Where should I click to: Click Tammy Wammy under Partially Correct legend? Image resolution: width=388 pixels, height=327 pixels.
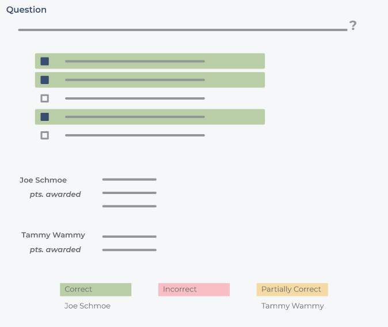[292, 306]
